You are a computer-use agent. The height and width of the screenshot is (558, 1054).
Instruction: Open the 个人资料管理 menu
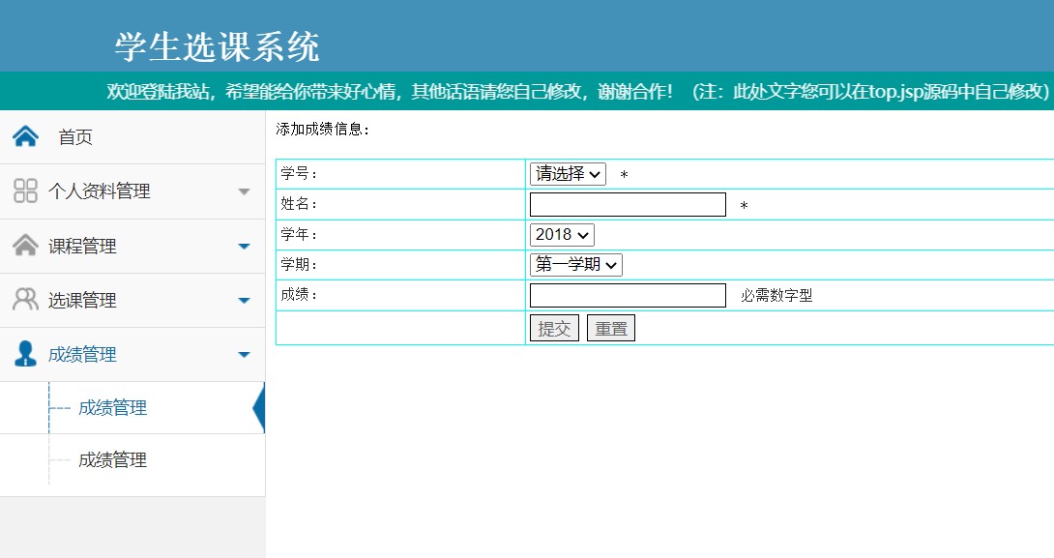[x=132, y=191]
